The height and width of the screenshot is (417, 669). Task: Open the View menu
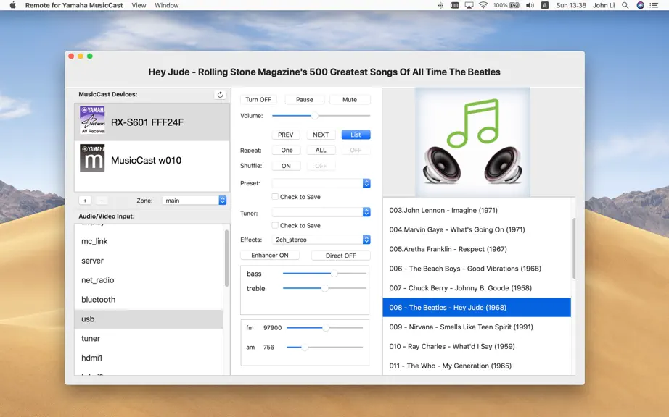point(139,5)
